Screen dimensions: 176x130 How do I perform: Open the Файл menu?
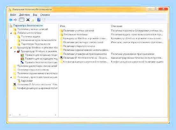coord(13,15)
